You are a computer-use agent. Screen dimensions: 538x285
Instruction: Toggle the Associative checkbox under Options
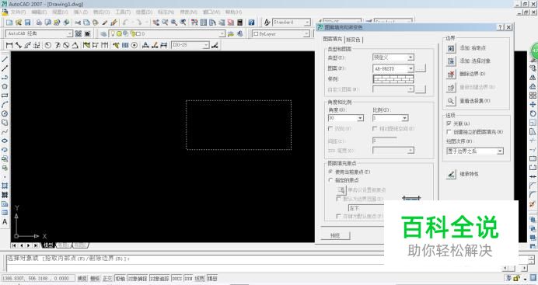[x=449, y=123]
